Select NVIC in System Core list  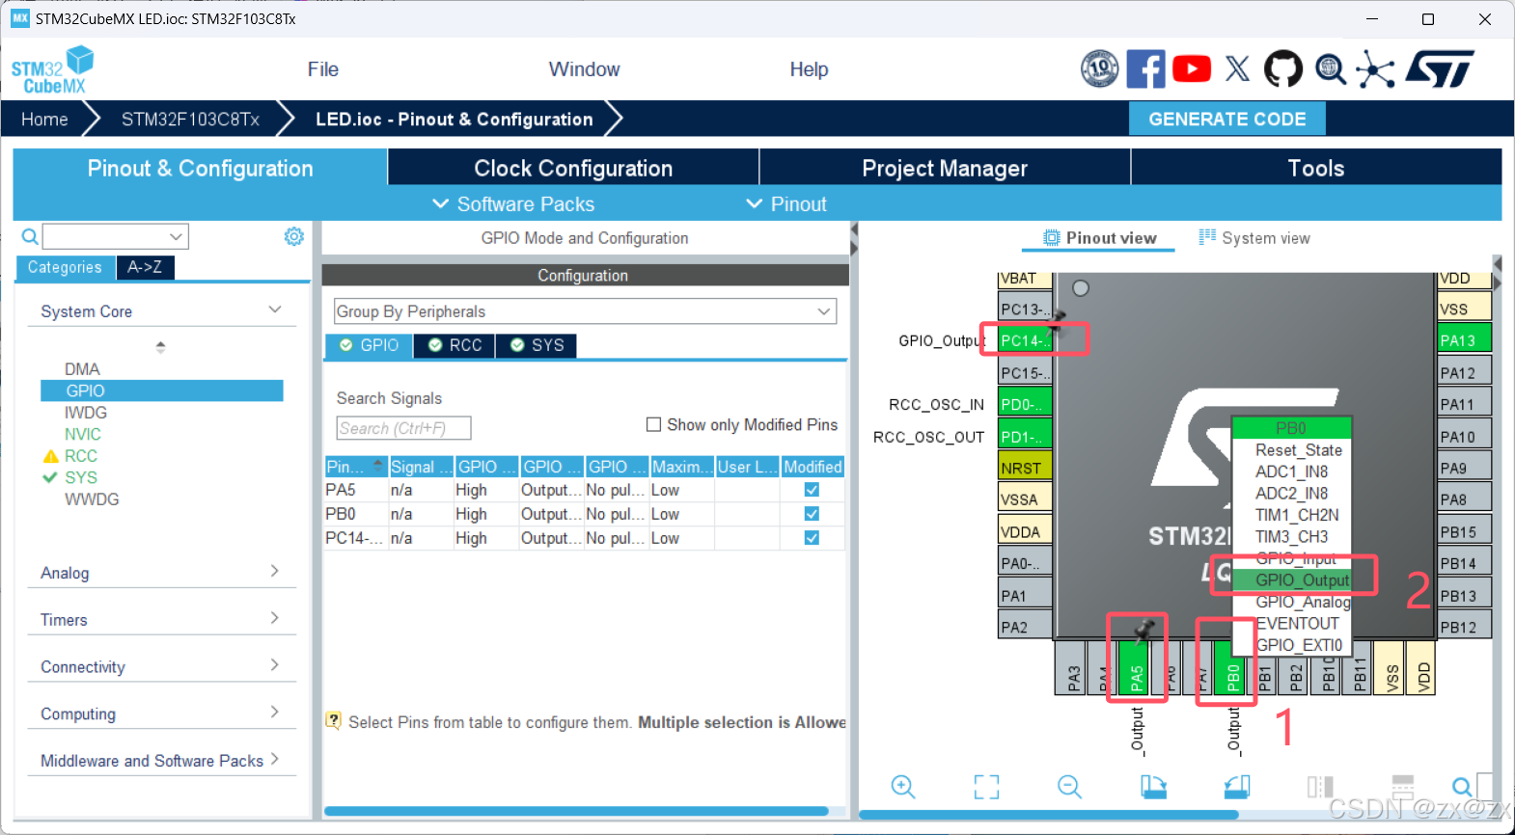point(83,434)
